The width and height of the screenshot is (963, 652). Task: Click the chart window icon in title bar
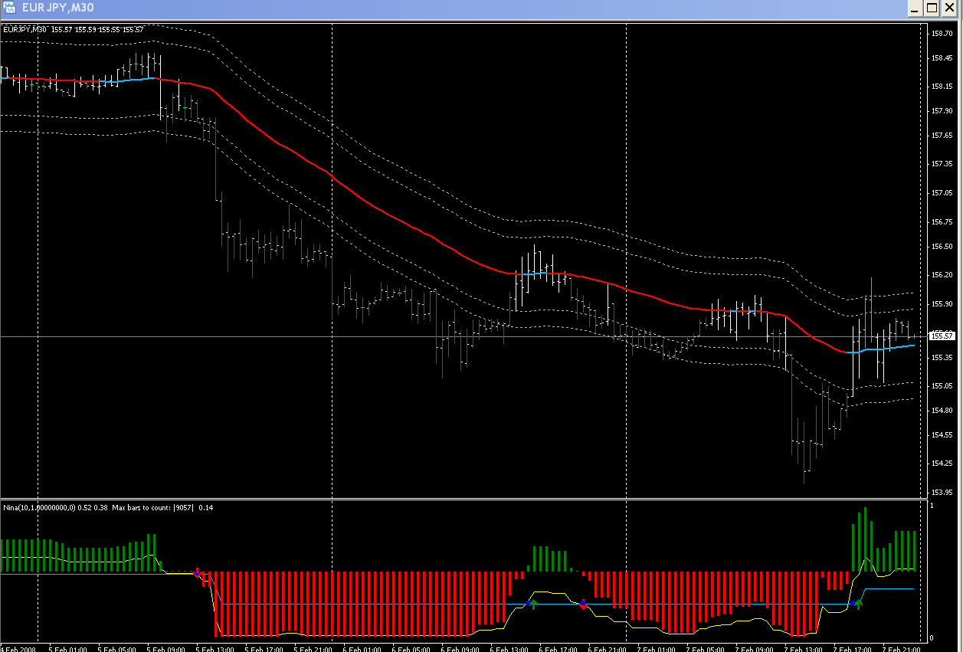pos(9,8)
